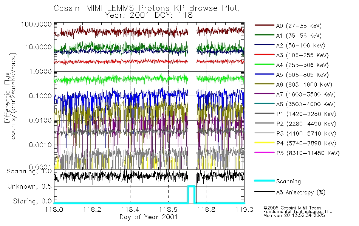This screenshot has width=359, height=226.
Task: Click the A5 (506-805 KeV) legend label
Action: tap(302, 75)
